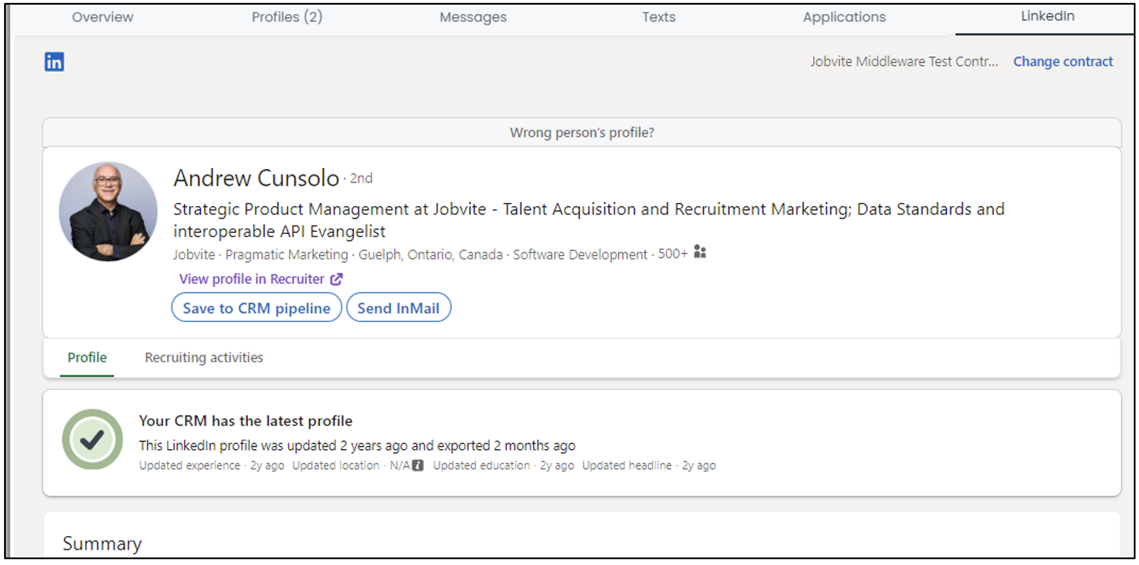1139x565 pixels.
Task: Click the Andrew Cunsolo name heading
Action: coord(256,178)
